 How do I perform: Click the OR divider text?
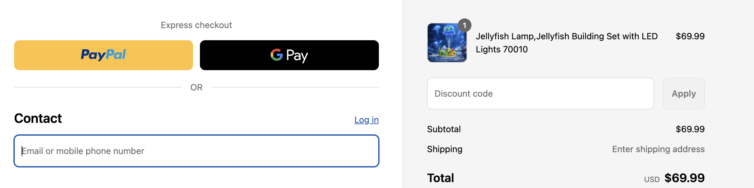[x=196, y=87]
